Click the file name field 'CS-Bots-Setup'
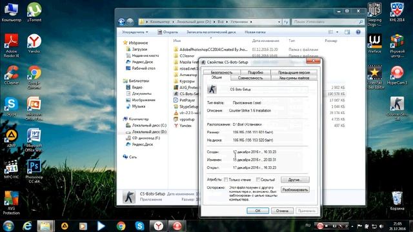This screenshot has height=232, width=413. tap(268, 90)
